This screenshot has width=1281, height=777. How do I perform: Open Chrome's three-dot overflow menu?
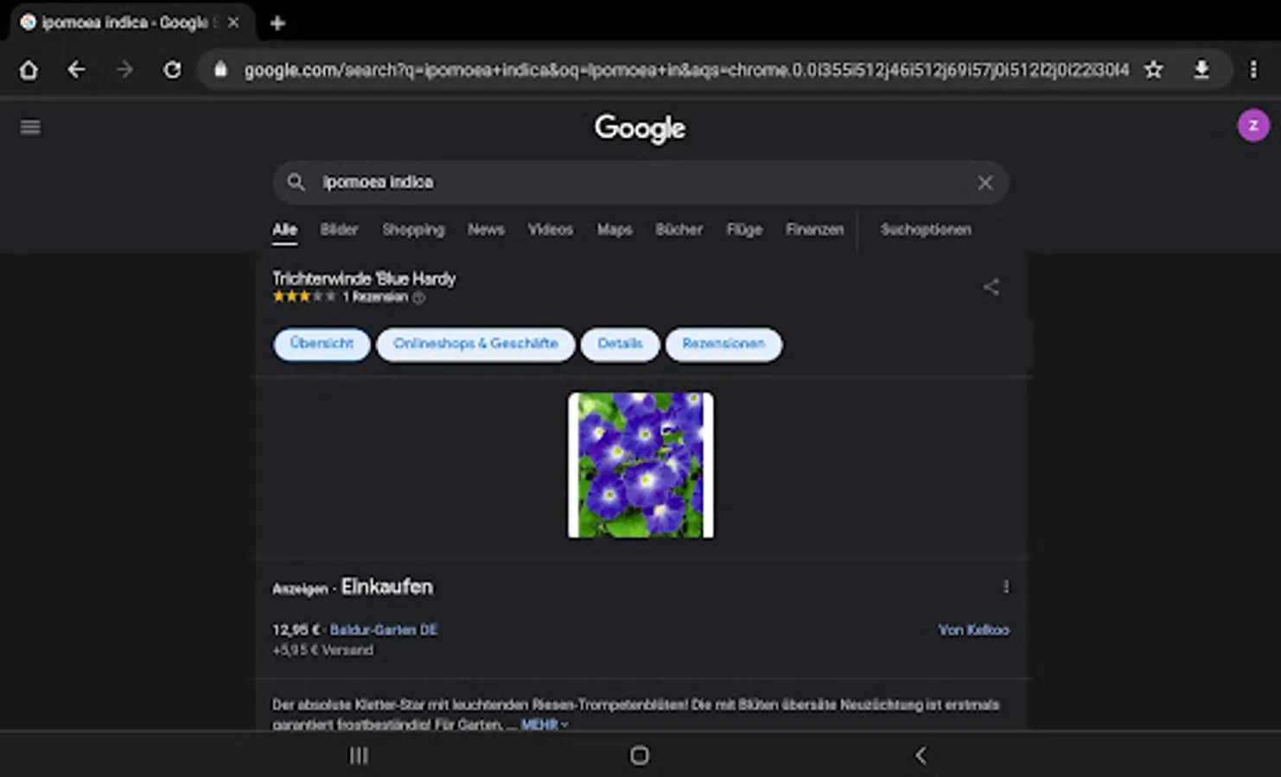click(x=1253, y=70)
